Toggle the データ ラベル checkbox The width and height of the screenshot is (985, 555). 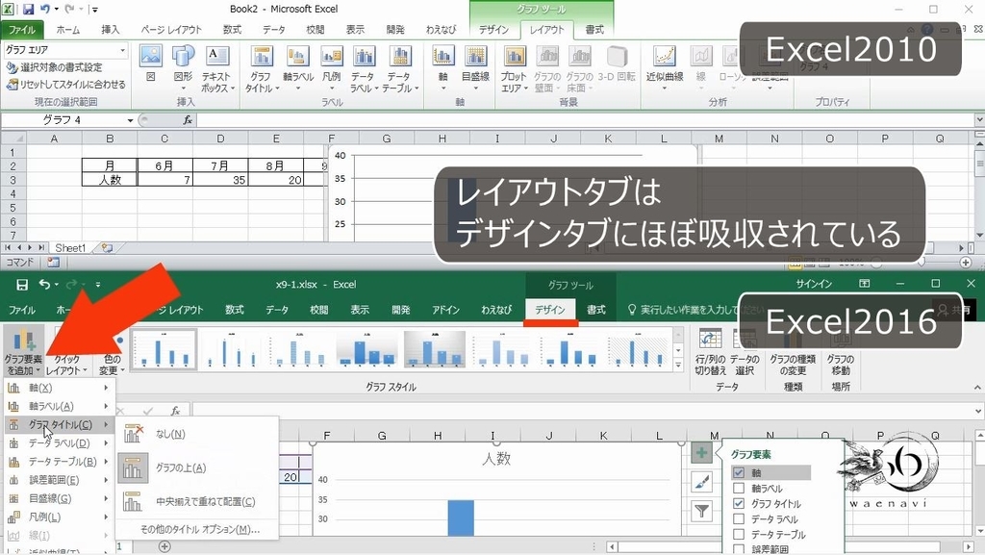739,519
